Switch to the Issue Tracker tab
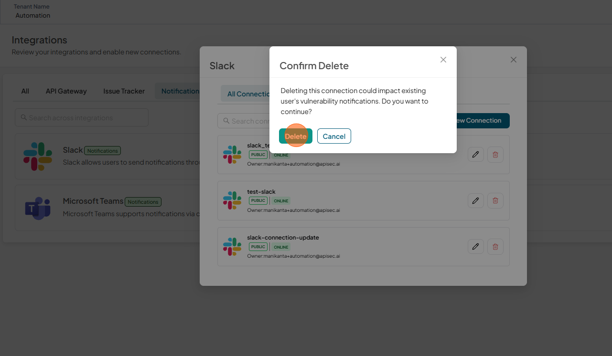Viewport: 612px width, 356px height. coord(124,91)
